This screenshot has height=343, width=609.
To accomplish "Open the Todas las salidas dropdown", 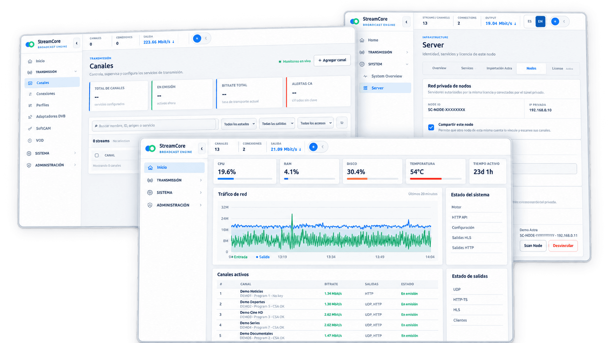I will pyautogui.click(x=277, y=124).
